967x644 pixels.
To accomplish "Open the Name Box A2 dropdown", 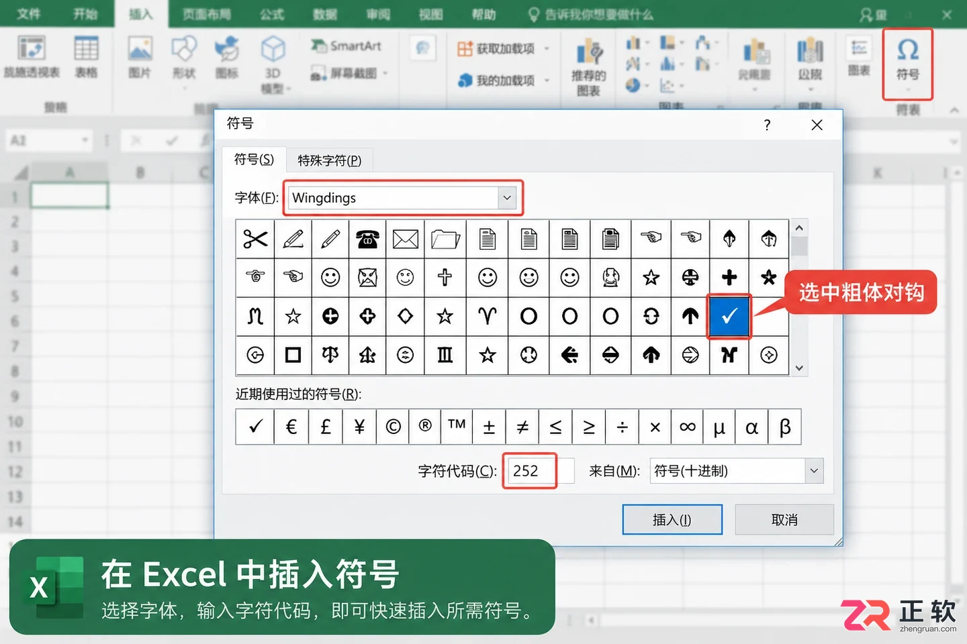I will click(85, 140).
